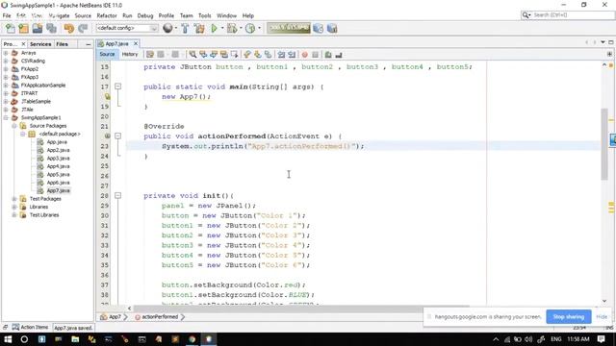
Task: Click the Build Project hammer icon
Action: 185,28
